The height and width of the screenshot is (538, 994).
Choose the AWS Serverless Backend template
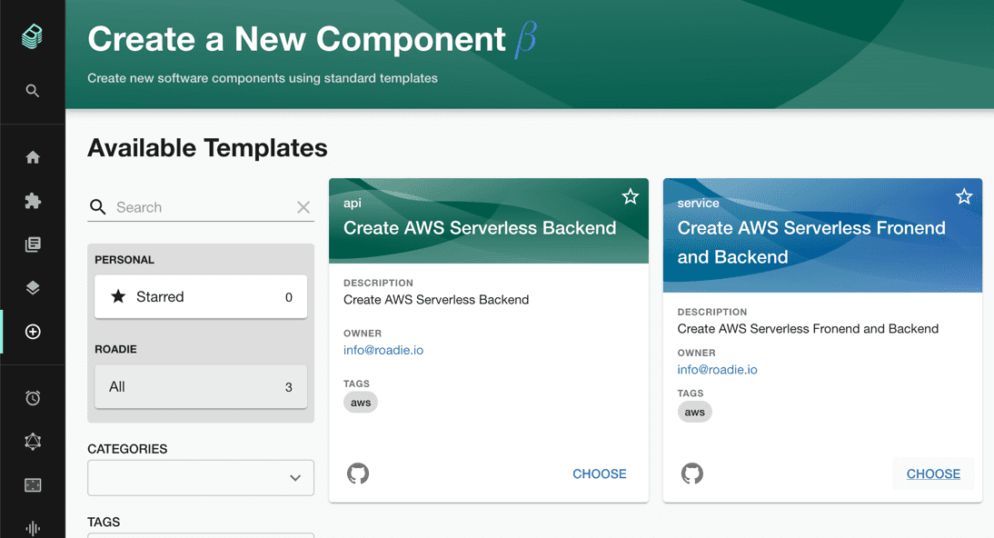pyautogui.click(x=599, y=473)
